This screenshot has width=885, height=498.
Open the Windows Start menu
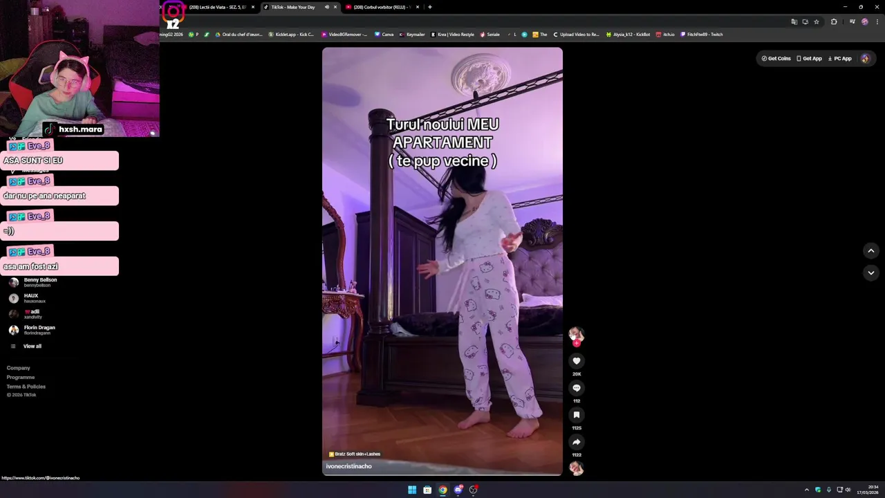(412, 490)
